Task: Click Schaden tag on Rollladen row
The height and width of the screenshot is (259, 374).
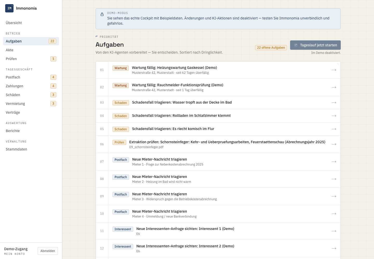Action: click(x=121, y=116)
